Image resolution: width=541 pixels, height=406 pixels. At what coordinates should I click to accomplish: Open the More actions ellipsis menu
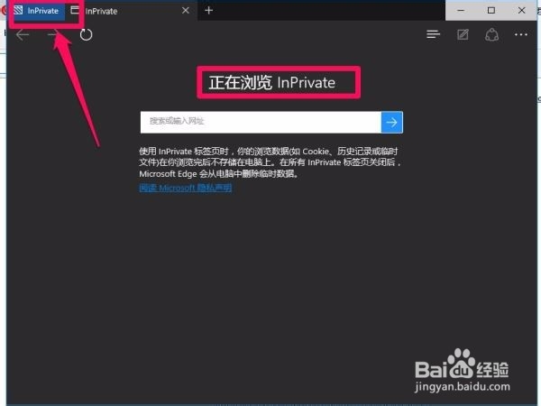coord(520,34)
